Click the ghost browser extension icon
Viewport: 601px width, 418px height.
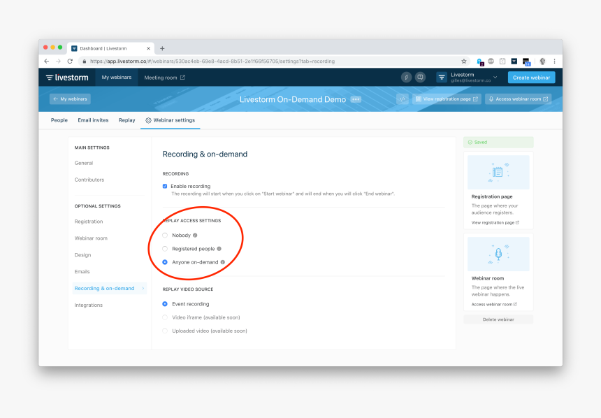pos(479,62)
